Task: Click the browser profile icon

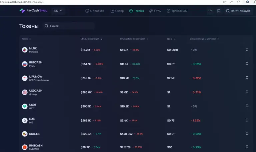Action: [x=248, y=2]
